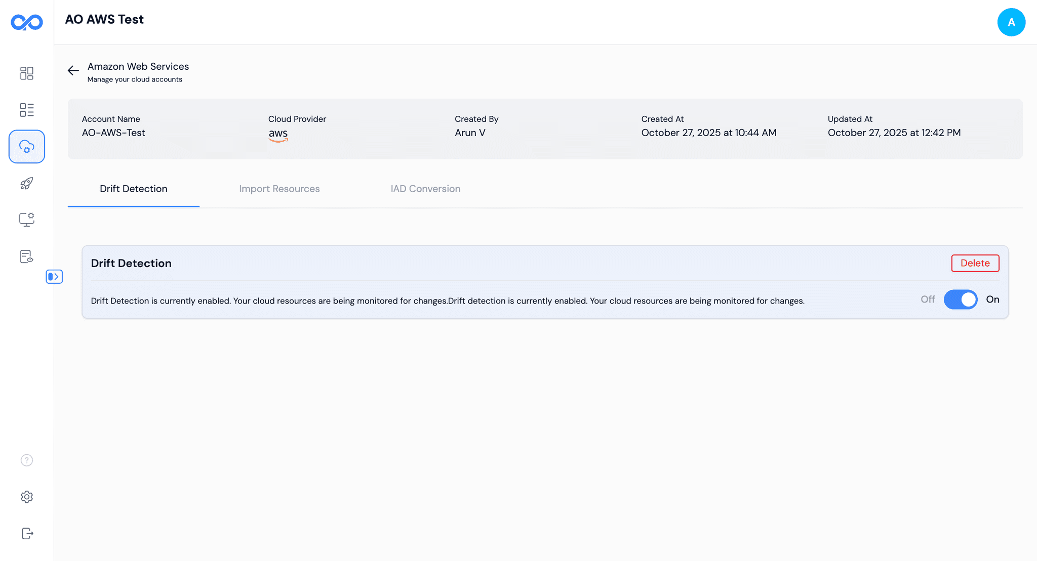The image size is (1037, 561).
Task: Click the document audit sidebar icon
Action: pyautogui.click(x=26, y=256)
